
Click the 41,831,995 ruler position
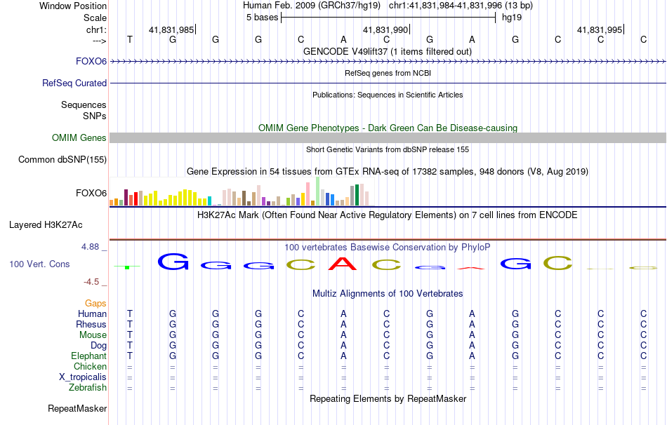[600, 29]
